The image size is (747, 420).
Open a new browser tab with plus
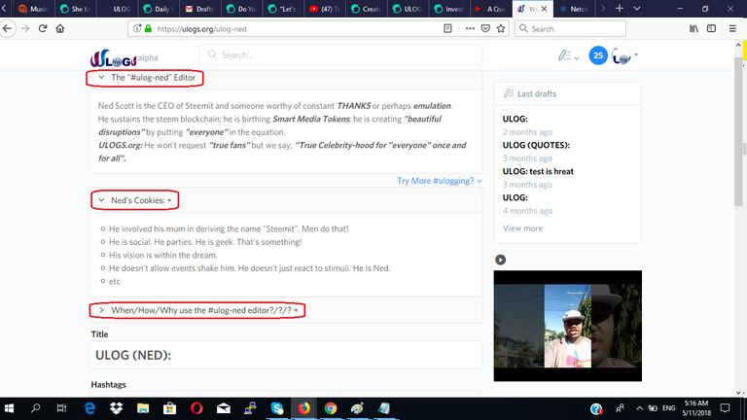click(x=620, y=9)
